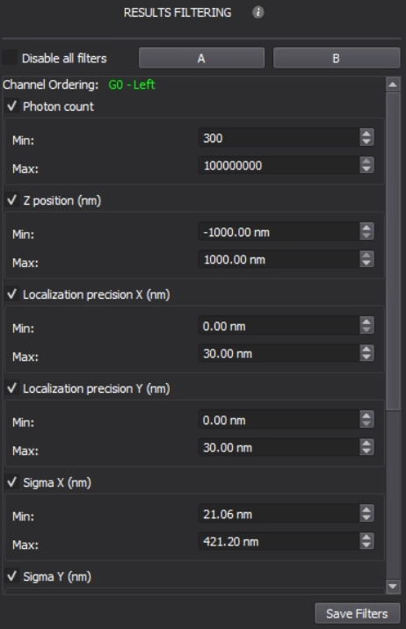The width and height of the screenshot is (406, 629).
Task: Decrease Photon count Max with down arrow
Action: tap(366, 169)
